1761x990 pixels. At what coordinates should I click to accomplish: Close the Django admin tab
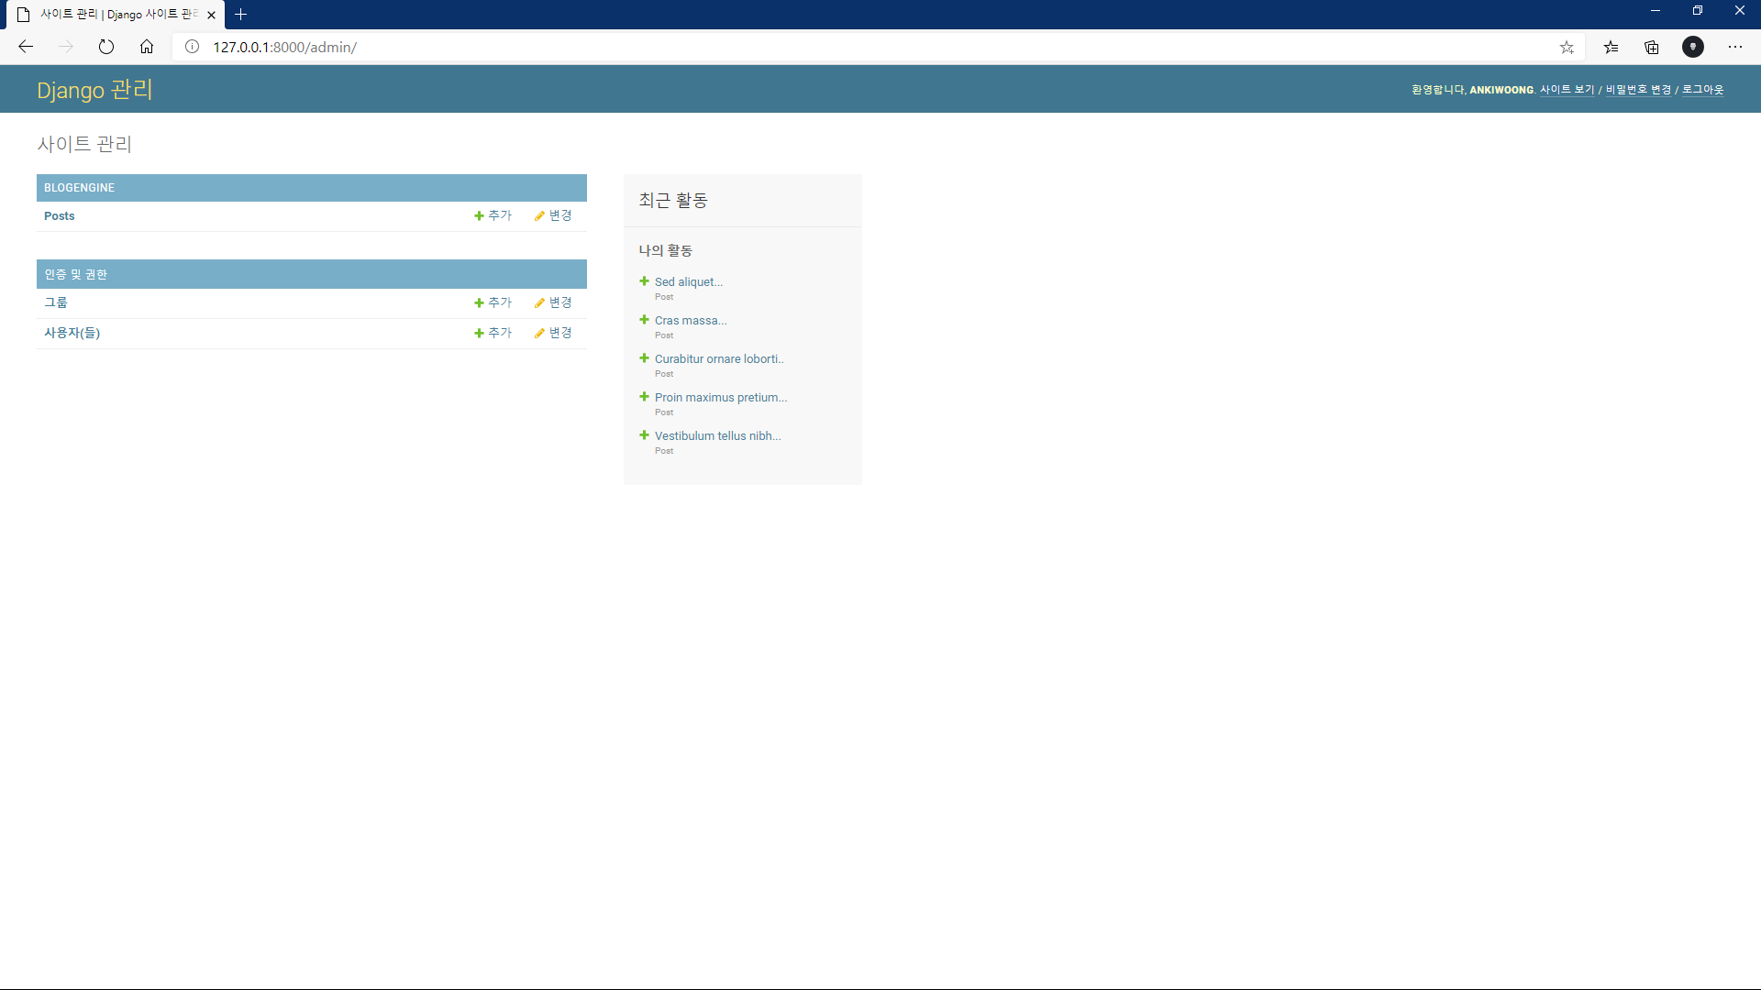tap(212, 15)
